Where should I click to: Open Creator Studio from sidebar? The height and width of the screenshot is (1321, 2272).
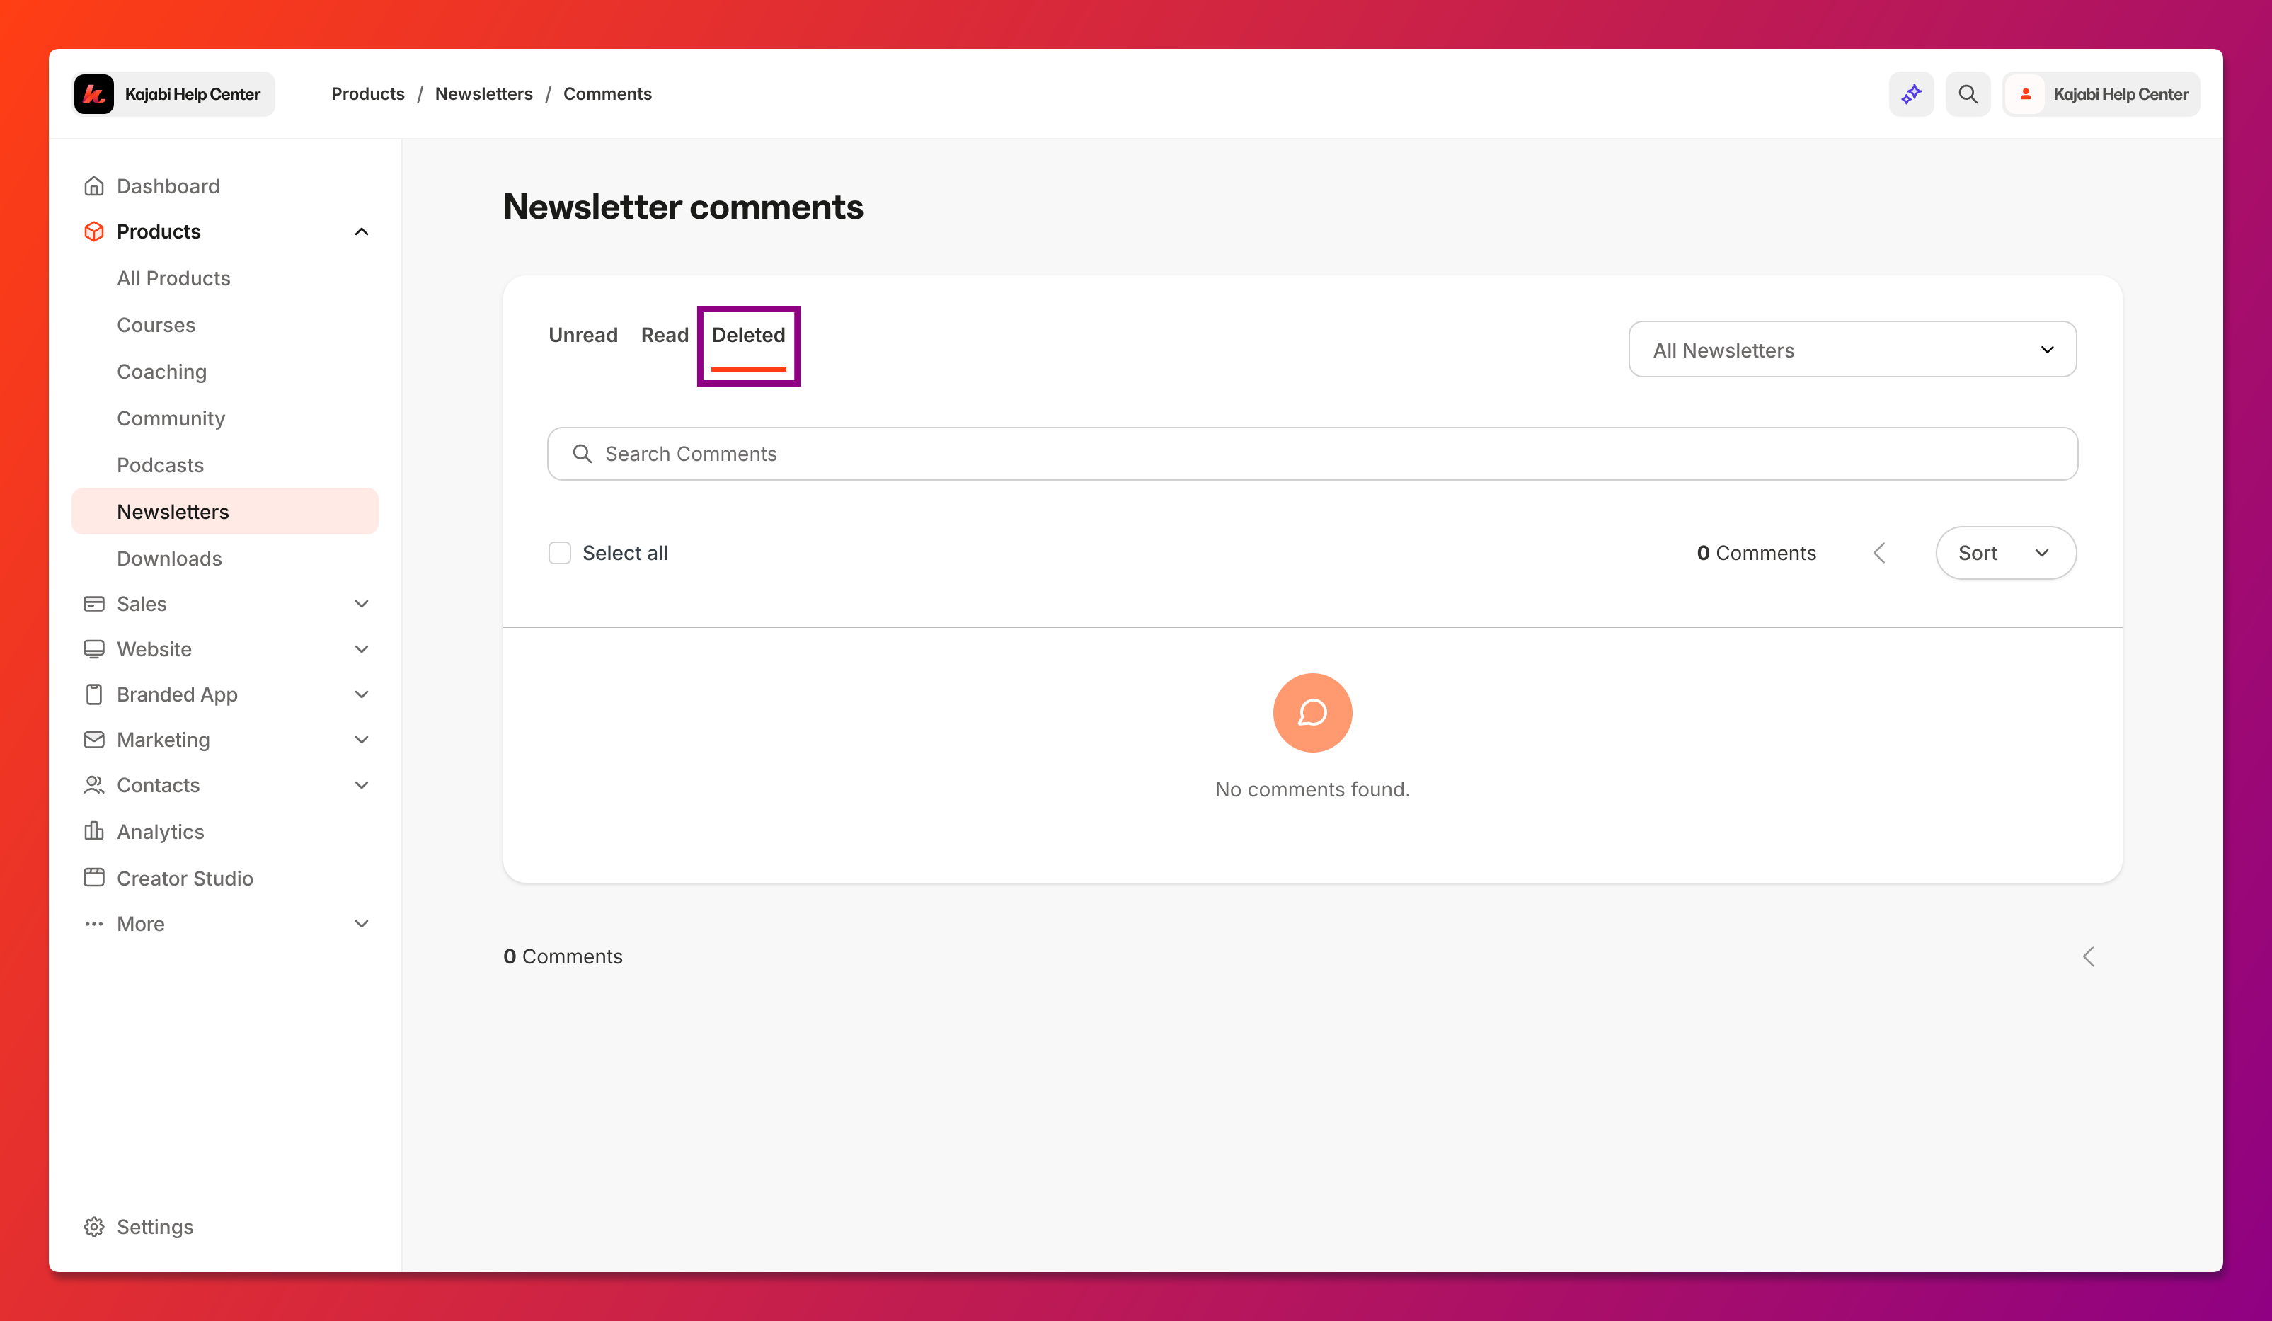point(185,877)
